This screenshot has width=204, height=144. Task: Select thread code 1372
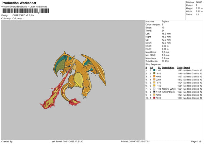180,80
